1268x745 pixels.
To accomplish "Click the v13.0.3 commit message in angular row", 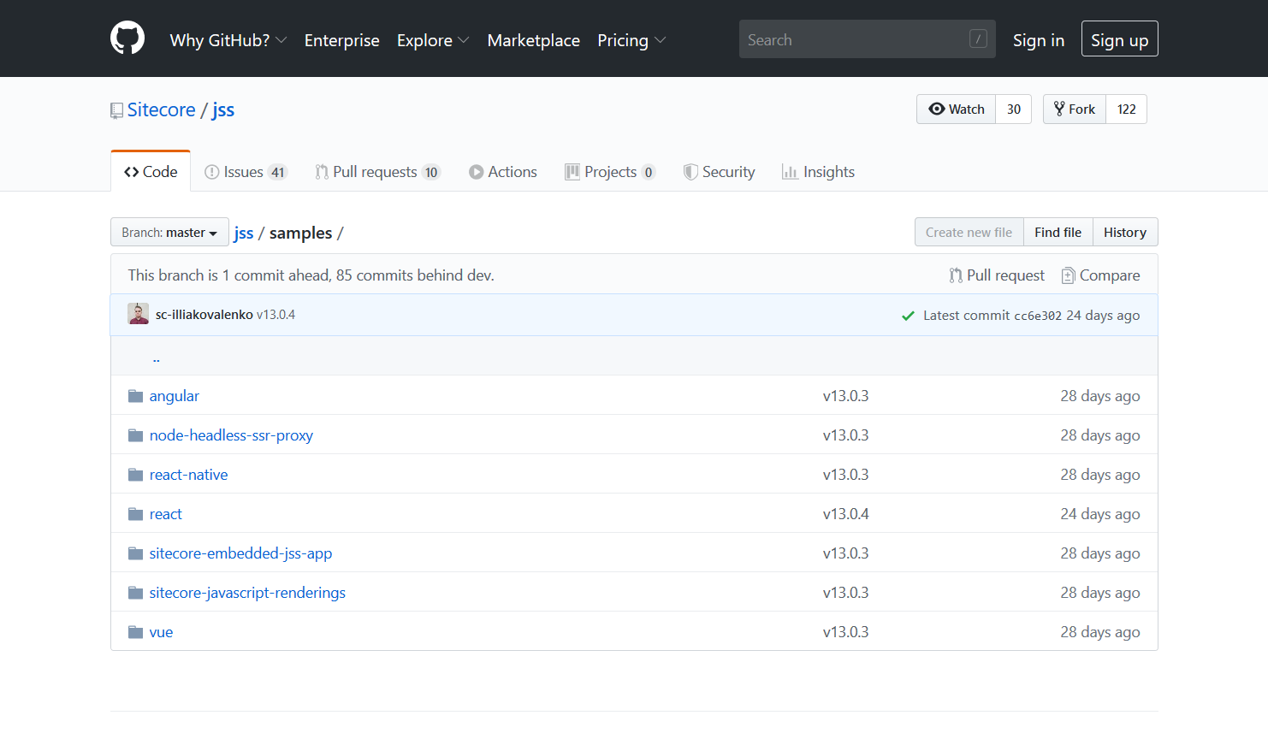I will pos(846,396).
